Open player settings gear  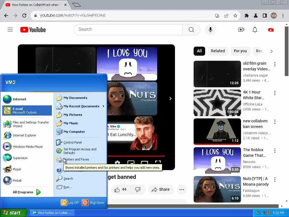coord(117,162)
